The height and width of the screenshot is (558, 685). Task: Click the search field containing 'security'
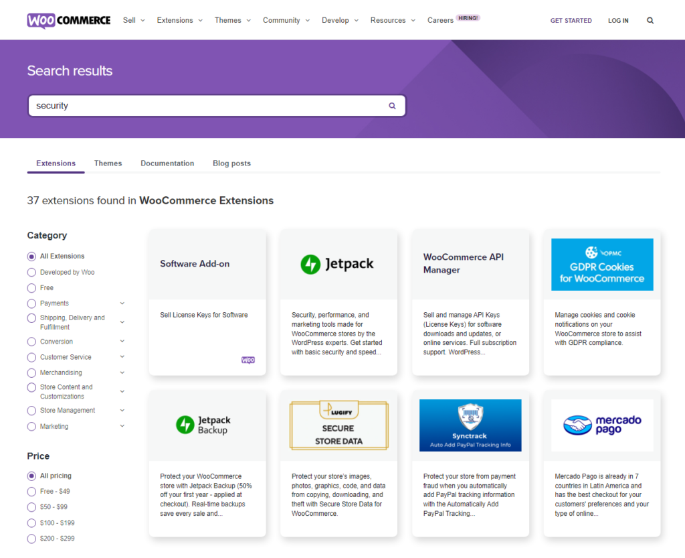[x=217, y=106]
